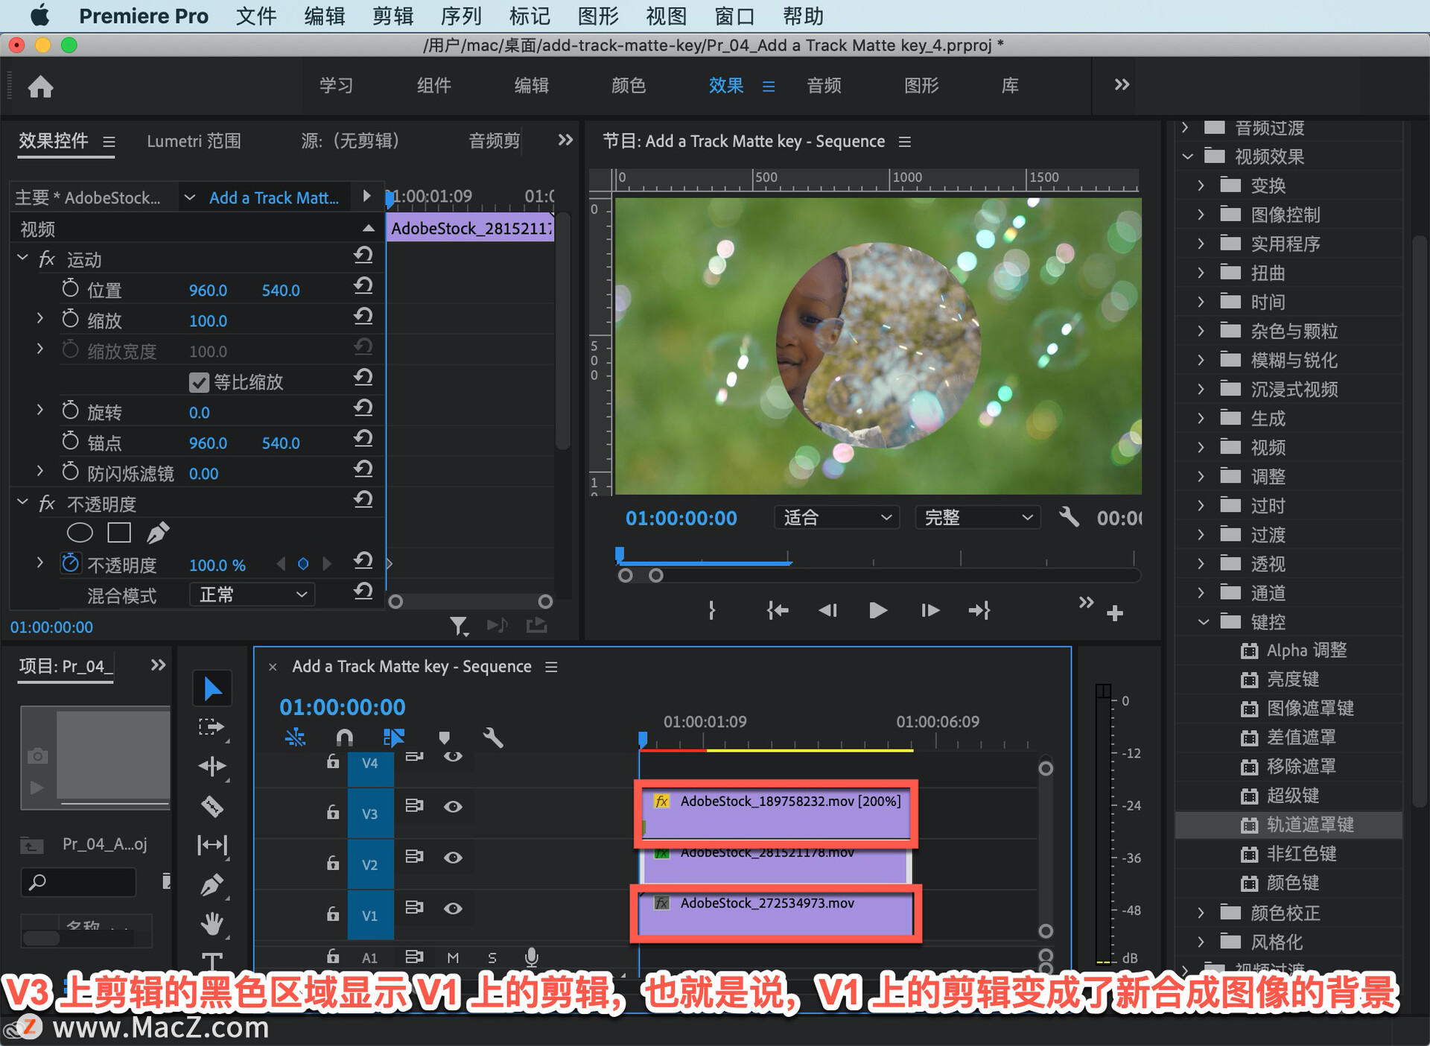Collapse the Keying folder (键控)
The width and height of the screenshot is (1430, 1046).
coord(1203,622)
